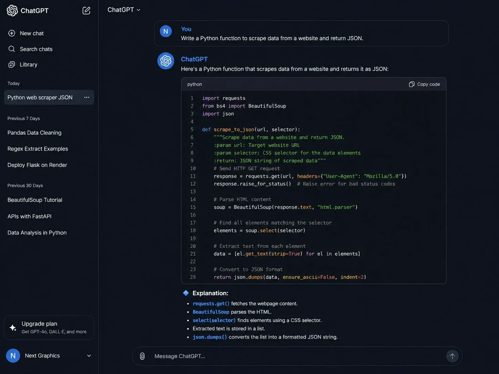The width and height of the screenshot is (499, 374).
Task: Click the data = [el.get_text...] code line
Action: 287,254
